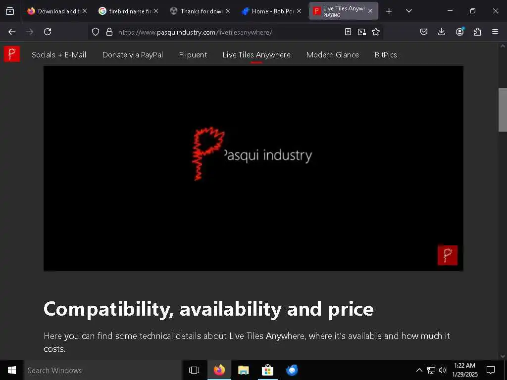
Task: Toggle reader view icon
Action: coord(348,32)
